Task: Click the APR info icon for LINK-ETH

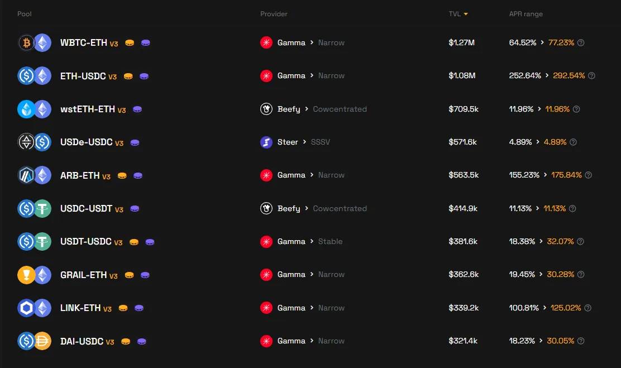Action: coord(587,308)
